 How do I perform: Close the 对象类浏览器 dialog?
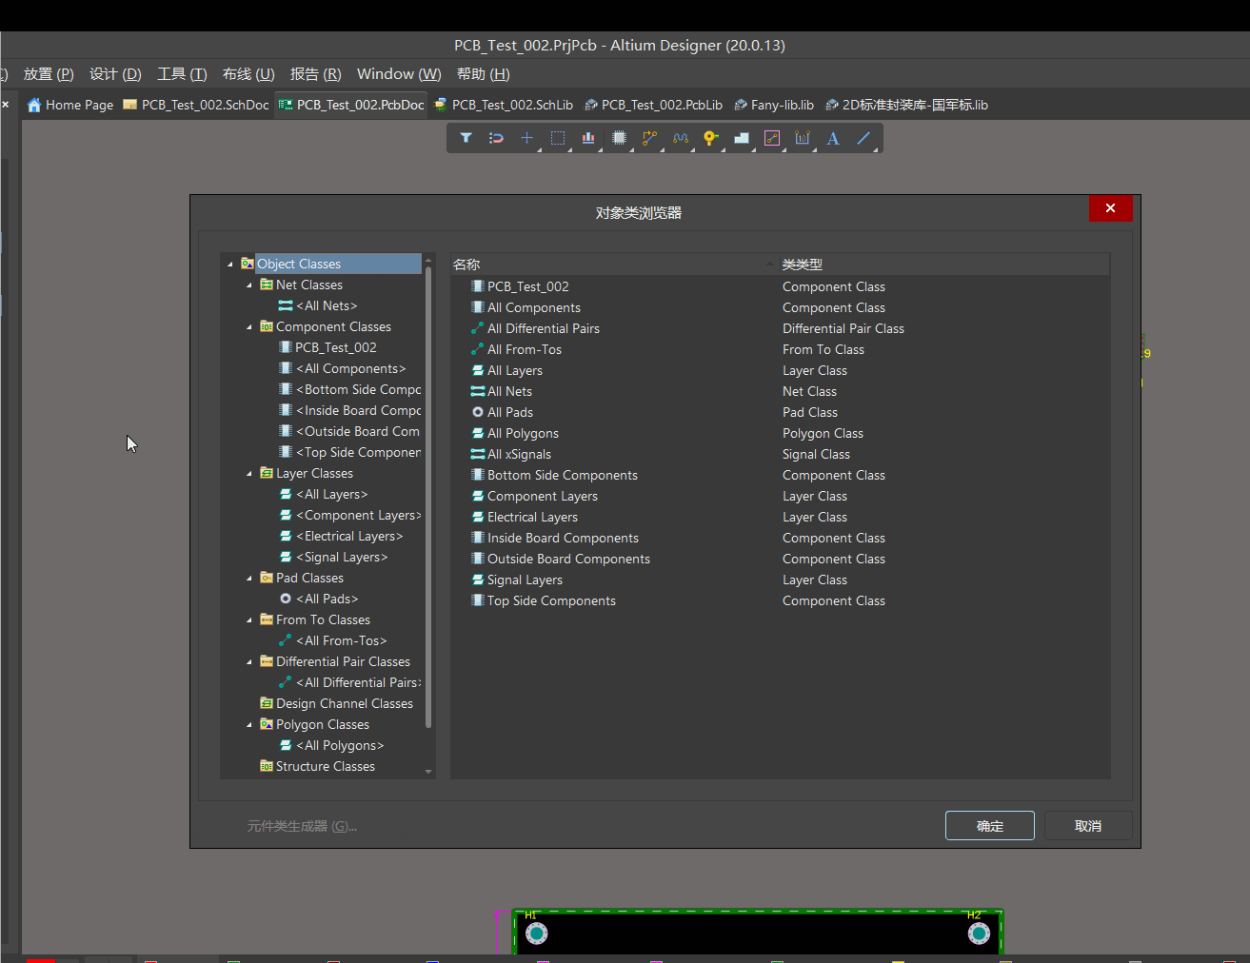1110,208
